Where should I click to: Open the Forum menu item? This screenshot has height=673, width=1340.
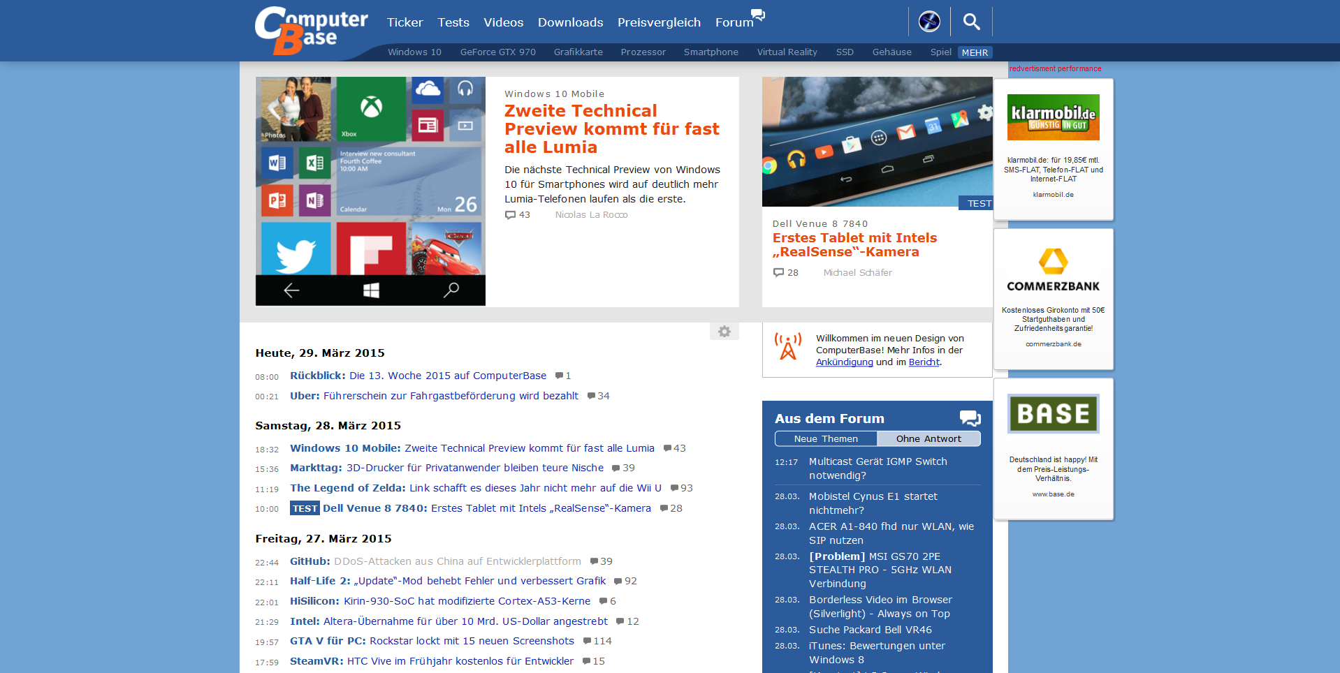click(x=734, y=22)
